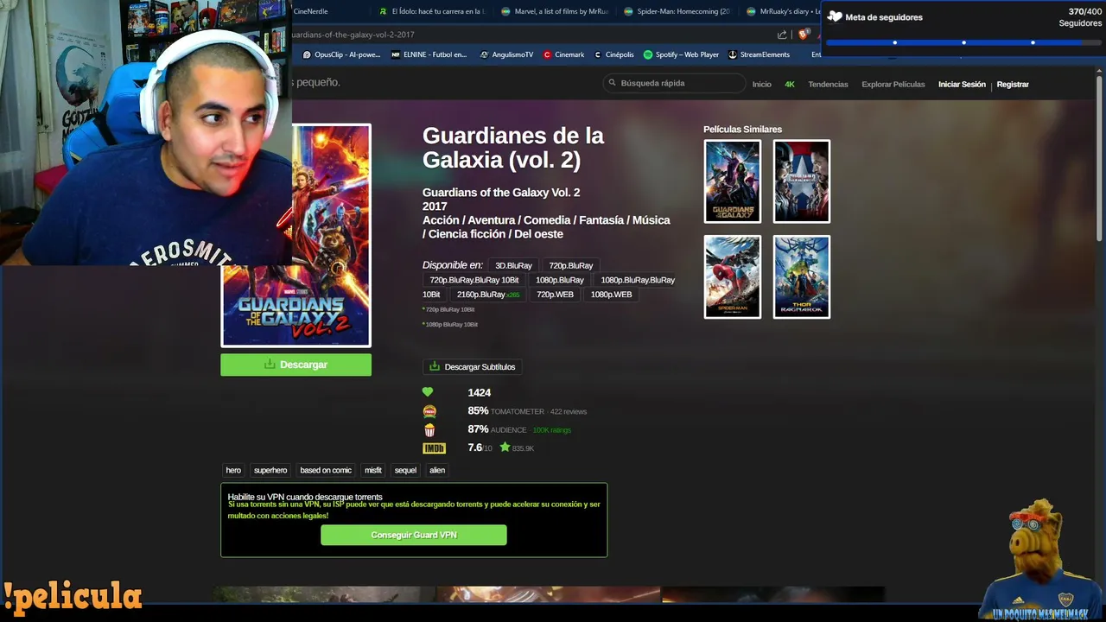Open the Captain America similar movie poster

[802, 181]
